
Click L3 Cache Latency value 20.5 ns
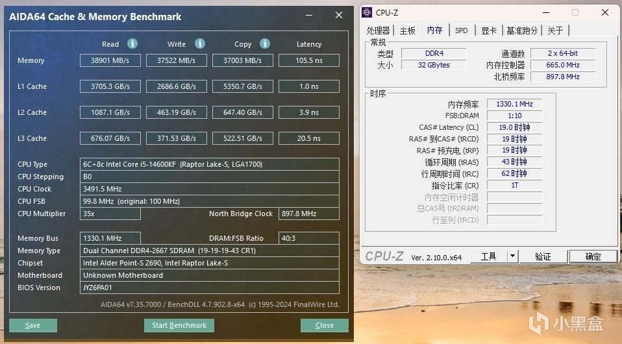(x=309, y=138)
